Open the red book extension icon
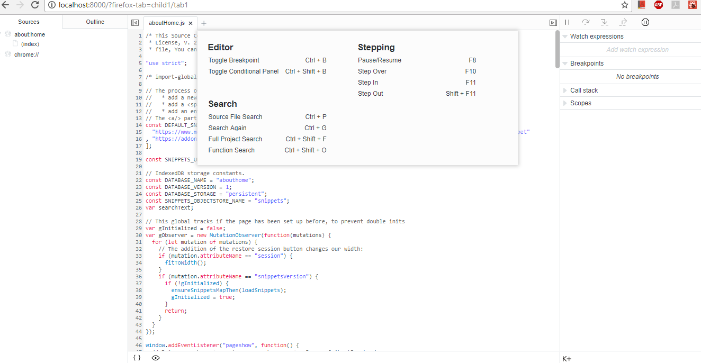The image size is (701, 363). 642,5
